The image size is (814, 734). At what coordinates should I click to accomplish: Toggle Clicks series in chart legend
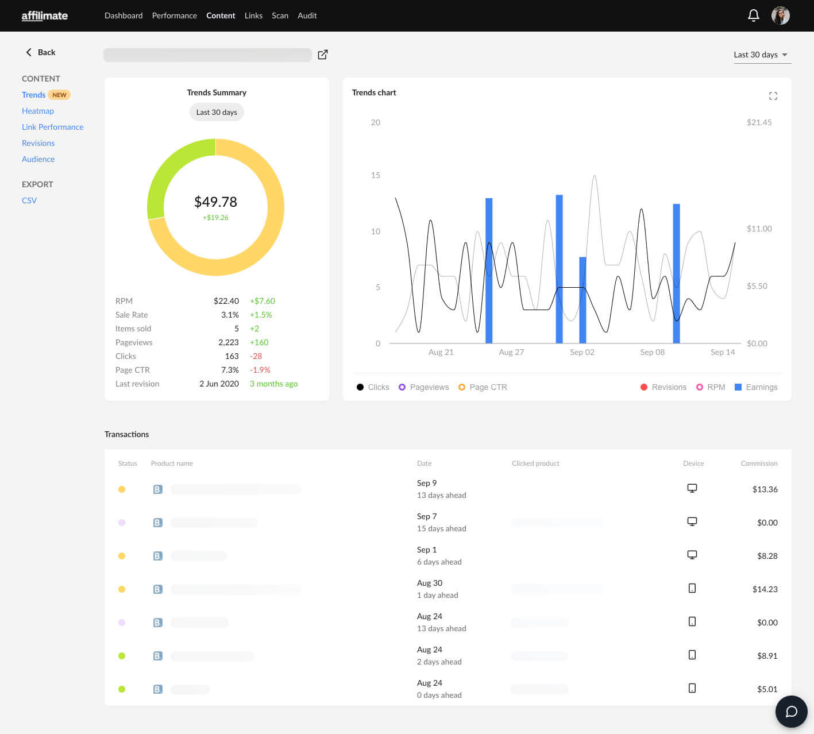(x=373, y=387)
